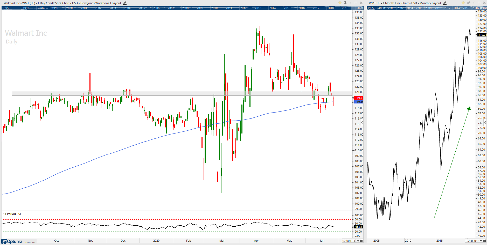Toggle the lock icon on the daily chart scale
Viewport: 487px width, 245px height.
[361, 241]
